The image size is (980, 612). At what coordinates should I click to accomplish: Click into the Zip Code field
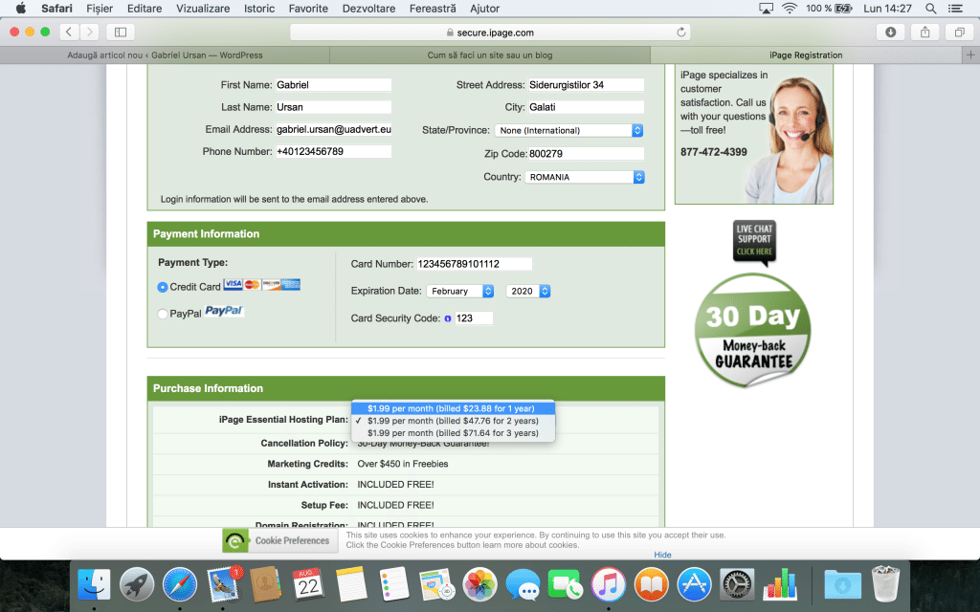[x=587, y=154]
